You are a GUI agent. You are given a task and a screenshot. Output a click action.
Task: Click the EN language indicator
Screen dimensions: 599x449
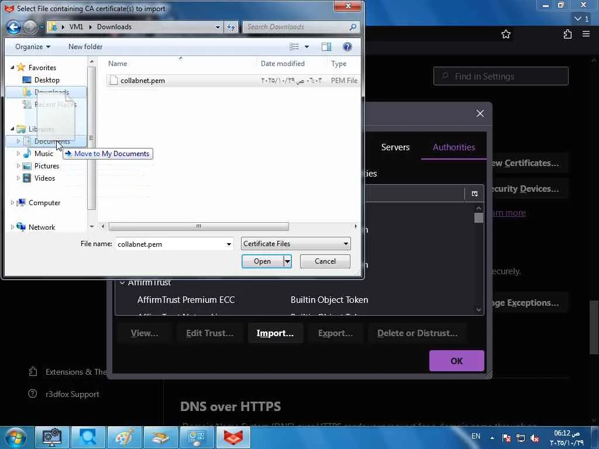(x=476, y=436)
